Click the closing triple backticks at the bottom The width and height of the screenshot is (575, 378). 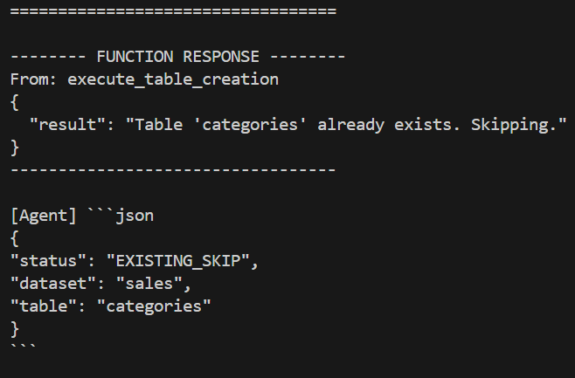[24, 349]
